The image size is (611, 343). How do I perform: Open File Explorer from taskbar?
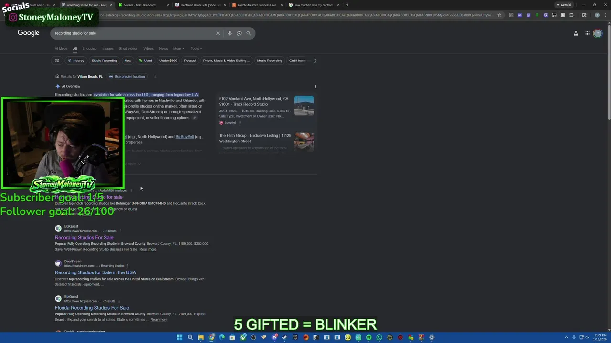pyautogui.click(x=200, y=337)
